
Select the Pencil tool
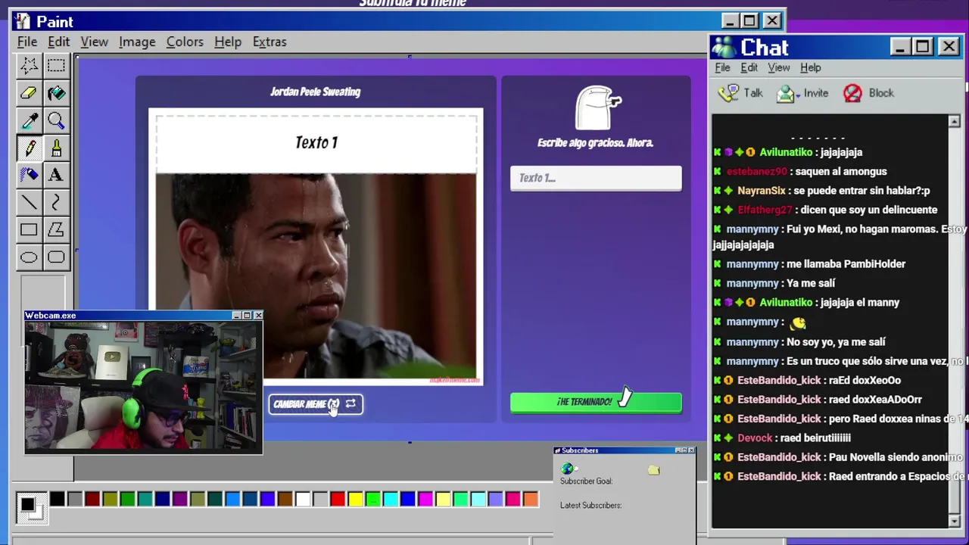click(x=29, y=148)
